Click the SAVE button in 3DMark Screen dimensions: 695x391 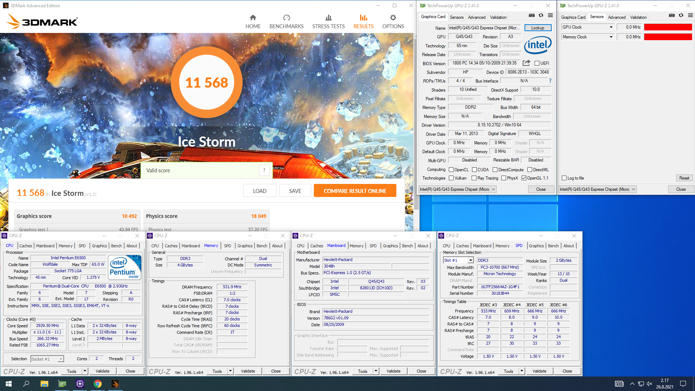pyautogui.click(x=295, y=191)
